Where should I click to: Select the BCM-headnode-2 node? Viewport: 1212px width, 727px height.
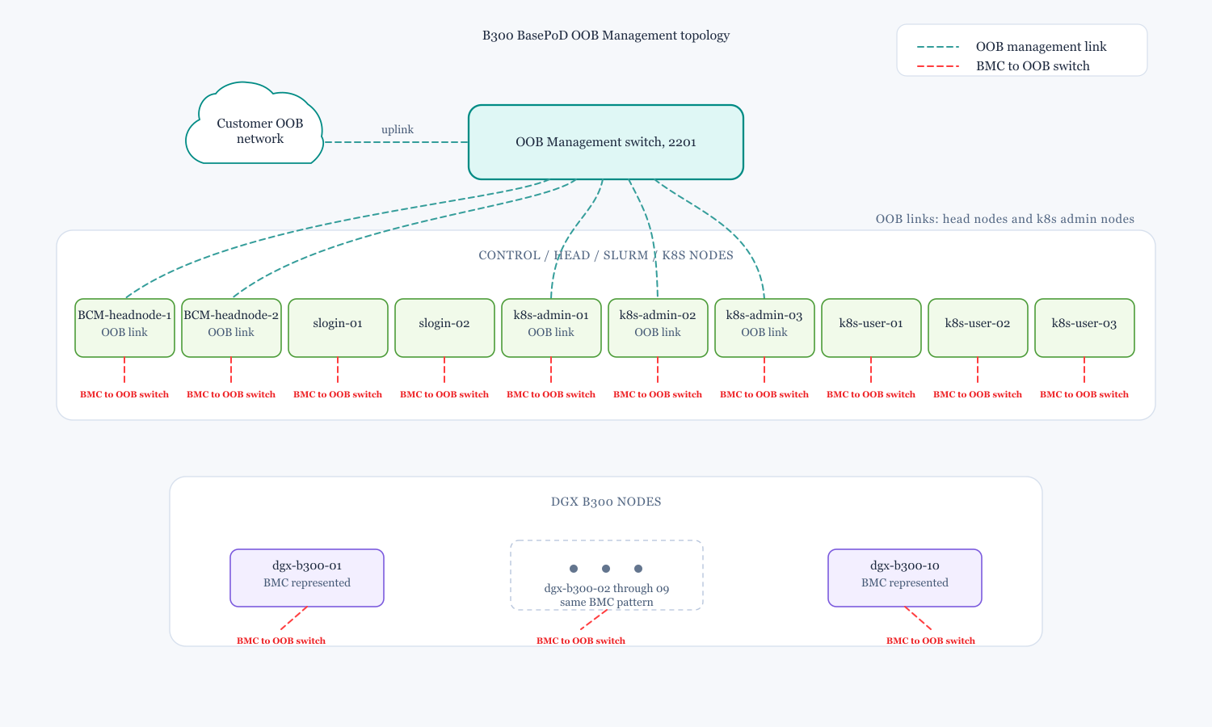(x=231, y=328)
